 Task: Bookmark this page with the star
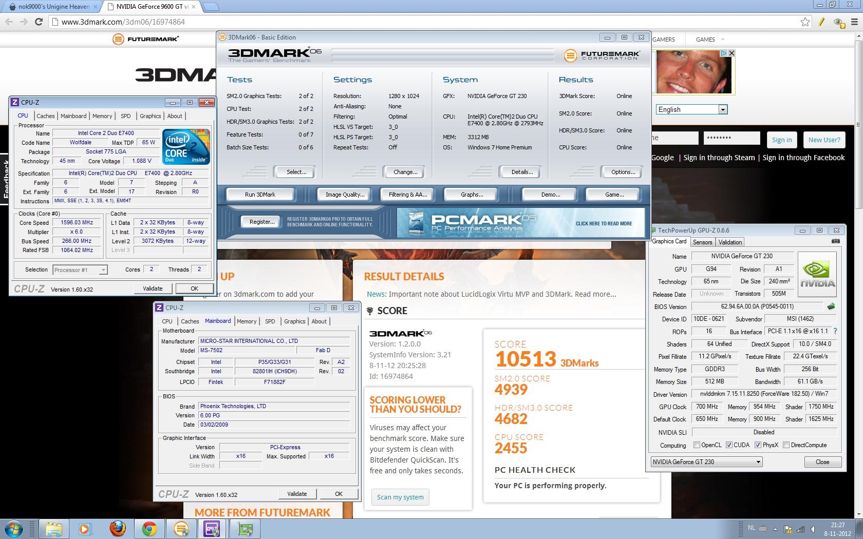[x=805, y=22]
